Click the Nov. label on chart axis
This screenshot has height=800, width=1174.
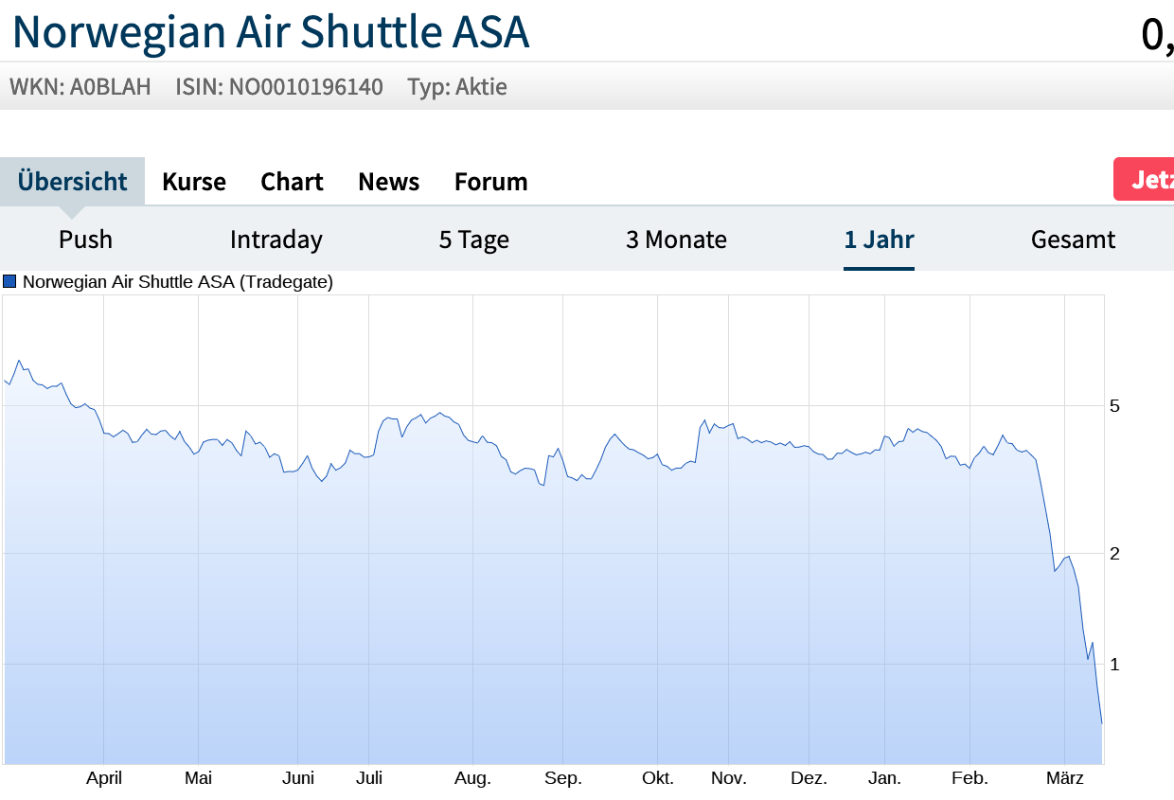coord(729,778)
